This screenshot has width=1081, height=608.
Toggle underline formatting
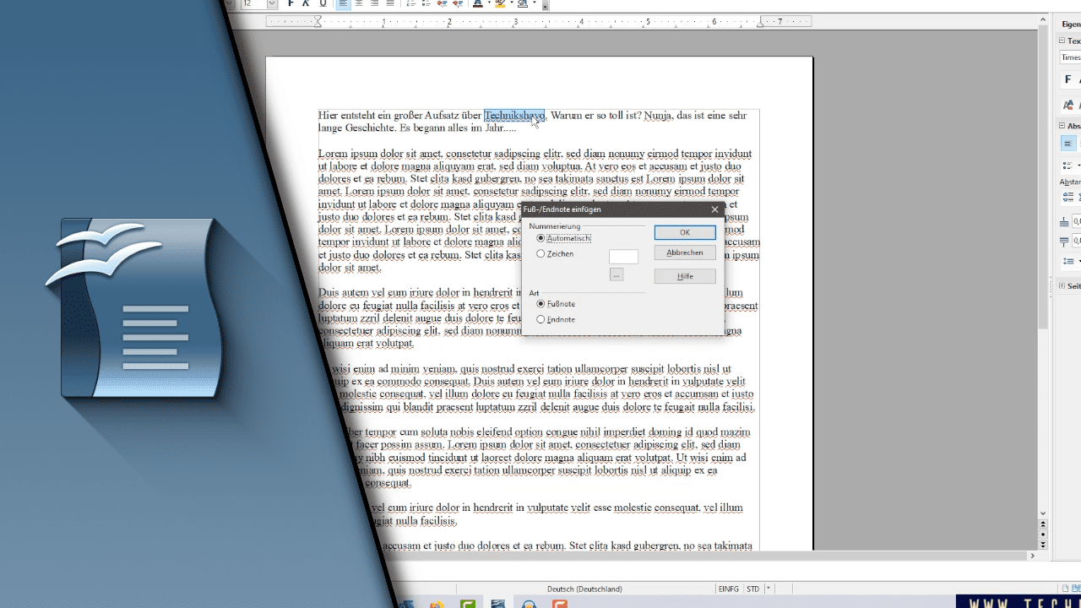point(322,3)
